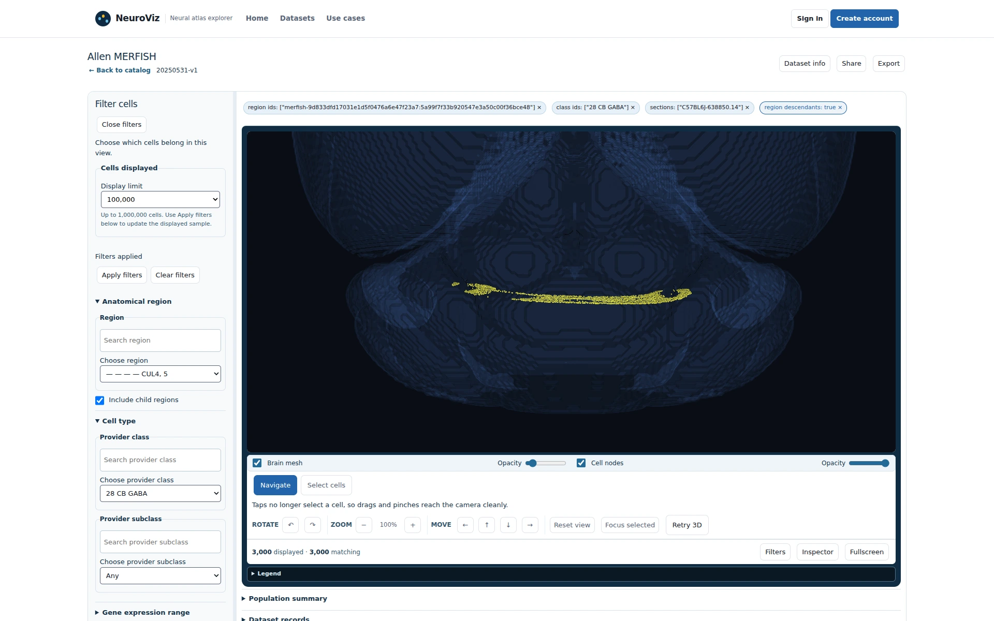This screenshot has width=994, height=621.
Task: Expand Gene expression range section
Action: (142, 613)
